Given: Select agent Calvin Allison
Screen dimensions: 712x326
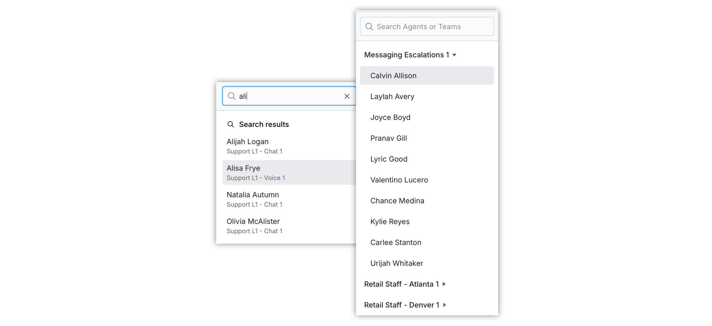Looking at the screenshot, I should [x=427, y=76].
